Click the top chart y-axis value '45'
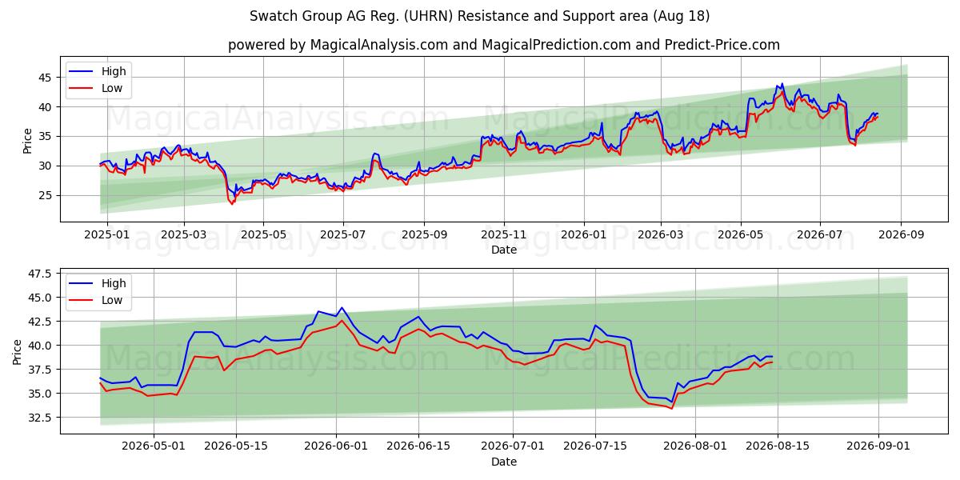The image size is (960, 480). coord(46,78)
